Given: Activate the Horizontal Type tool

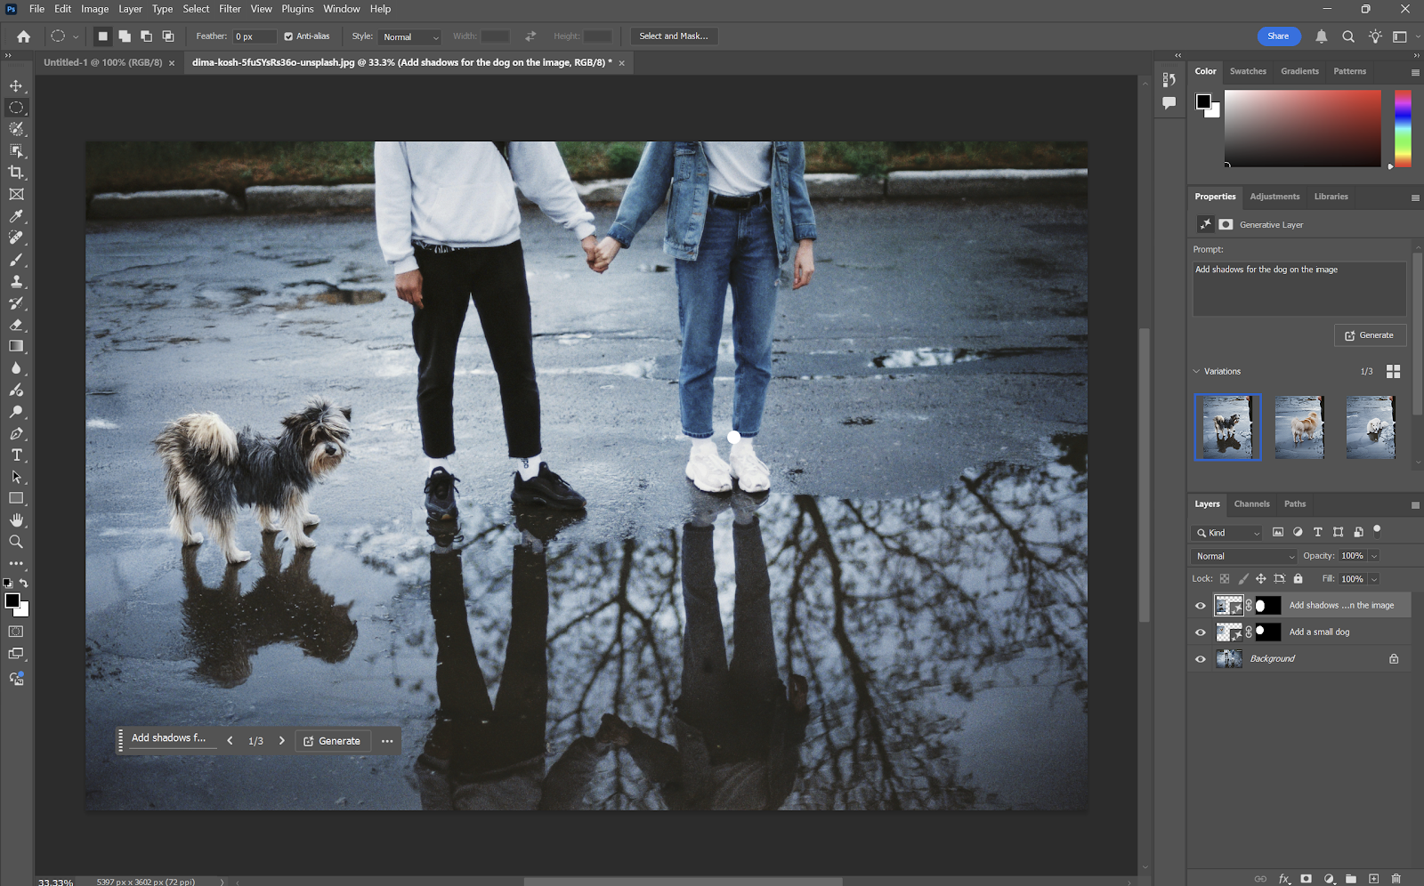Looking at the screenshot, I should tap(15, 455).
